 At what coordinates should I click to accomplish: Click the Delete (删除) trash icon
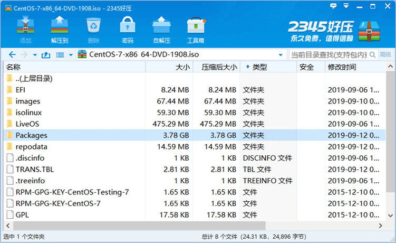(x=93, y=25)
